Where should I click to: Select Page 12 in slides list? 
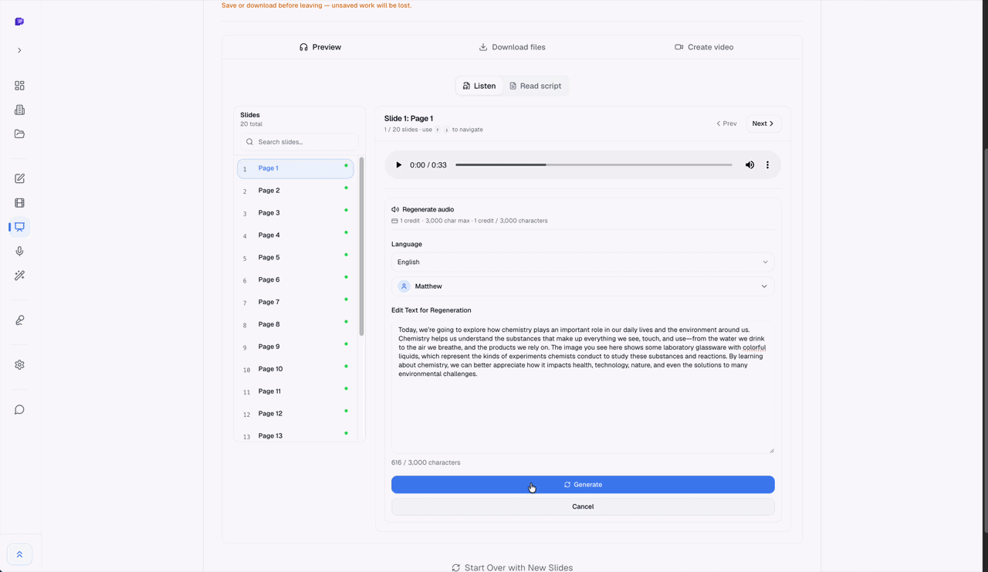click(295, 415)
